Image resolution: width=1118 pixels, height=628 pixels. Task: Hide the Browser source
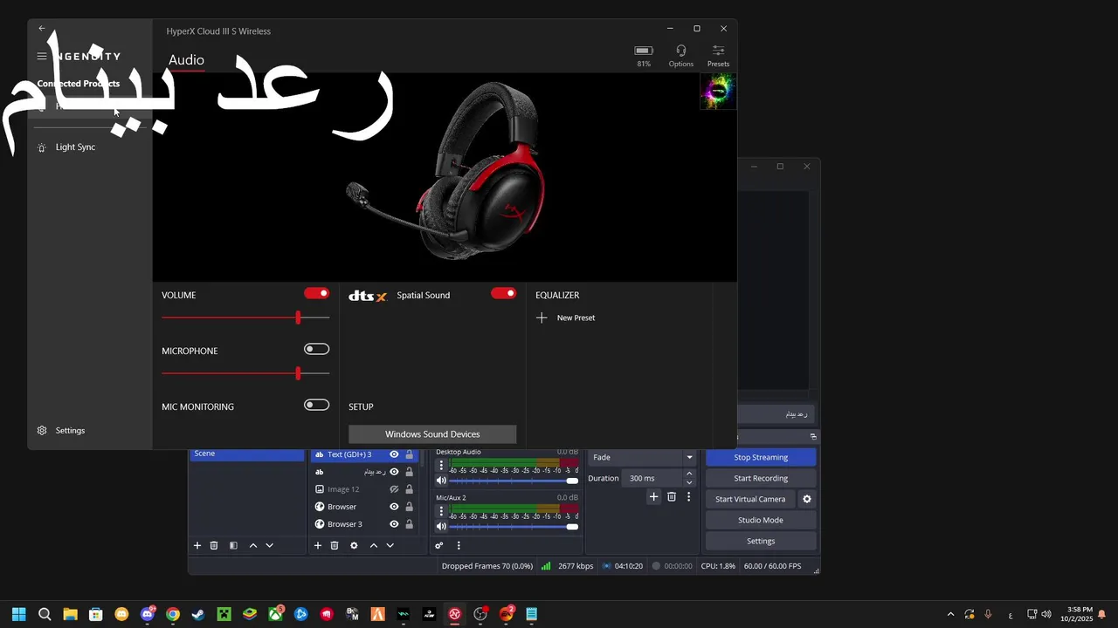[394, 507]
